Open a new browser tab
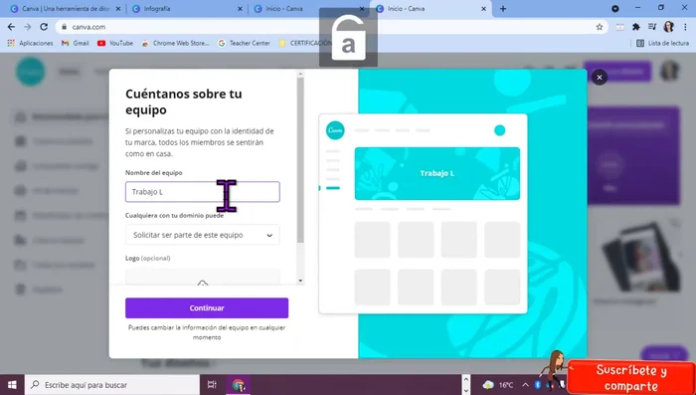 (503, 9)
